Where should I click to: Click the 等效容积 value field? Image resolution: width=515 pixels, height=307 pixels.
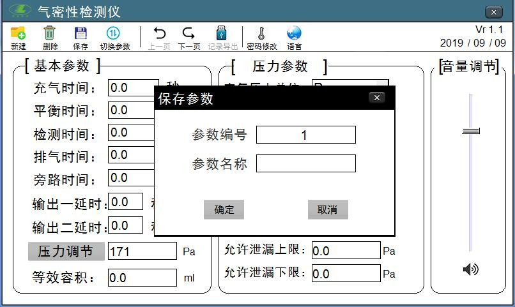[142, 278]
